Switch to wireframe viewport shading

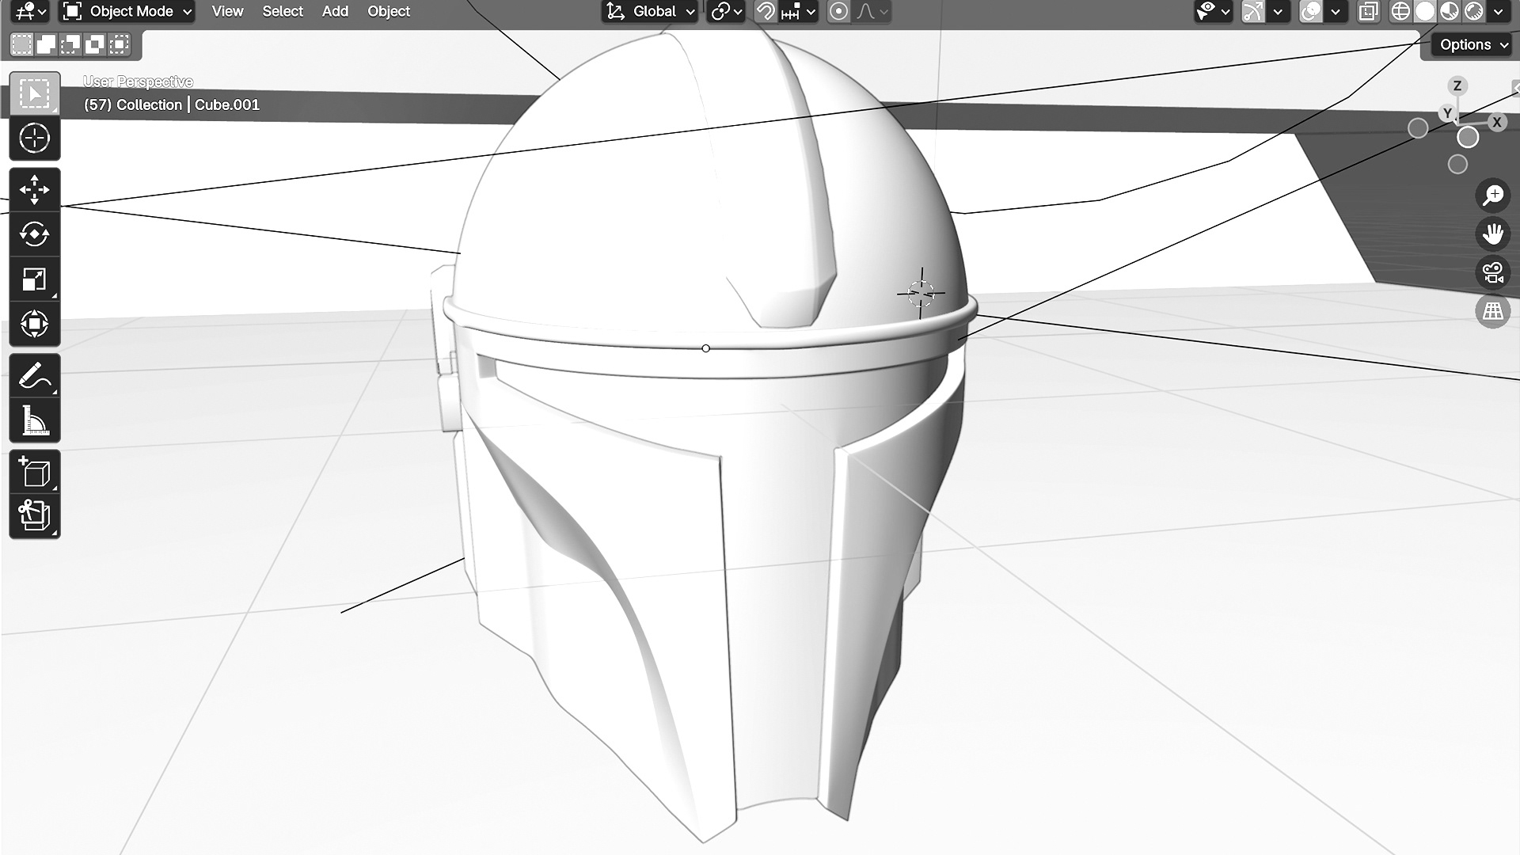click(x=1400, y=12)
